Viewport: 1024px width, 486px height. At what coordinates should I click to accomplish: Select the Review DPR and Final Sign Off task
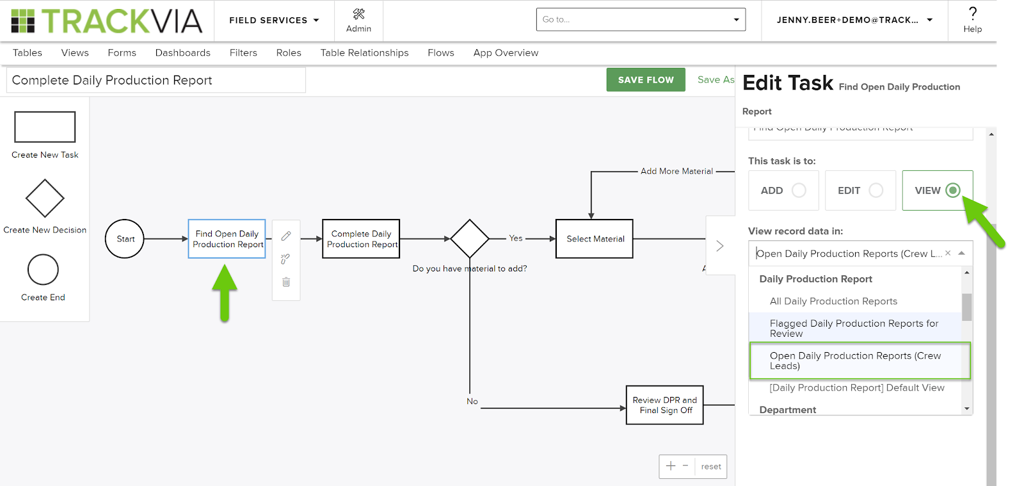664,405
